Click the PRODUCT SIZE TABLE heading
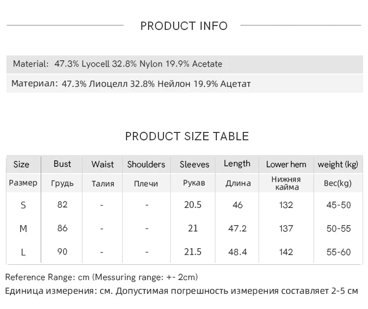Screen dimensions: 368x309 click(187, 136)
